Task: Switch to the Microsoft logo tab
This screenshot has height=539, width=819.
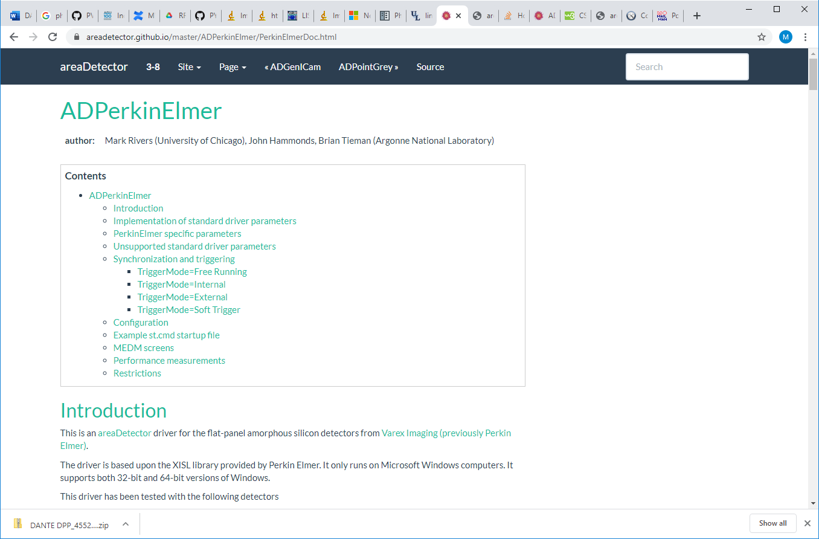Action: [361, 16]
